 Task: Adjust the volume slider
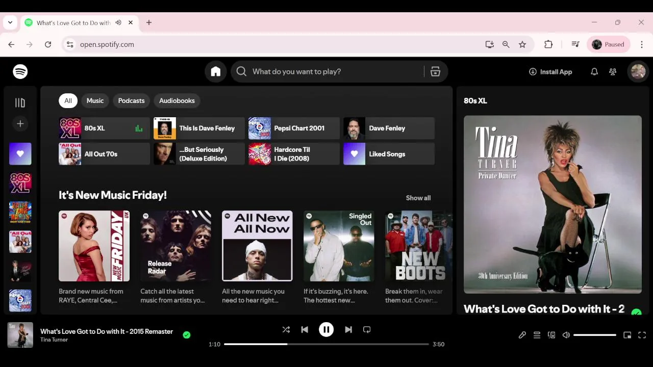595,335
